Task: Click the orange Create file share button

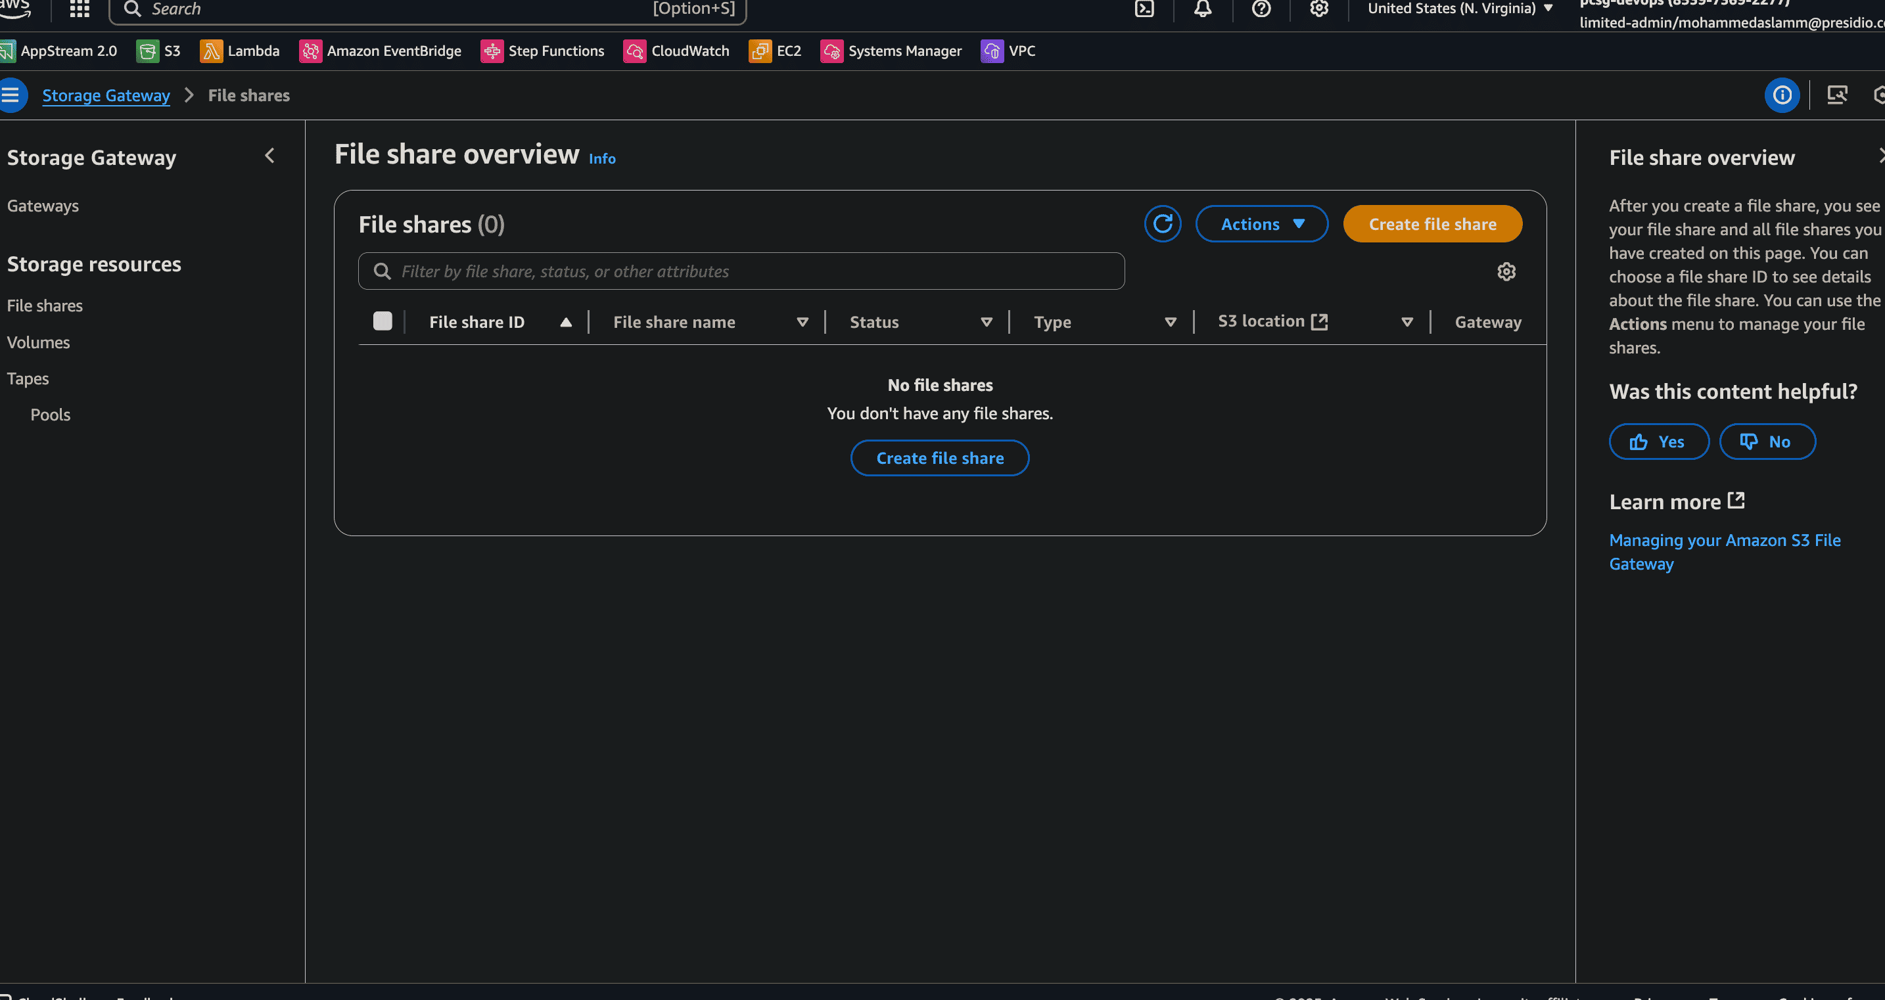Action: (1432, 224)
